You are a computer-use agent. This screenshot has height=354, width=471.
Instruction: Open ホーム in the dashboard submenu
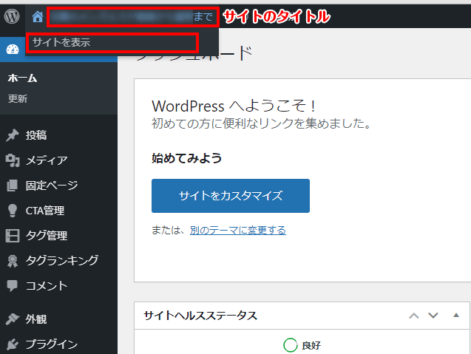[x=22, y=78]
